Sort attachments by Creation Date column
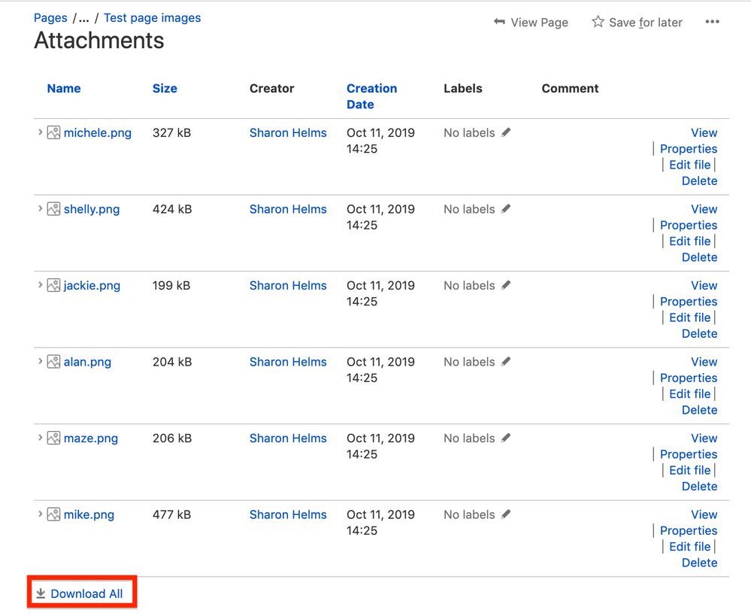 coord(371,96)
